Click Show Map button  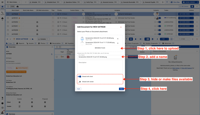[x=176, y=2]
